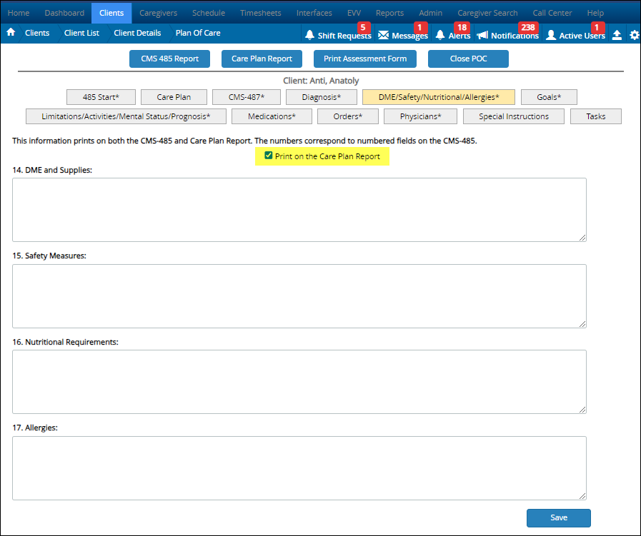Go to Plan Of Care breadcrumb
The width and height of the screenshot is (641, 536).
click(x=198, y=33)
